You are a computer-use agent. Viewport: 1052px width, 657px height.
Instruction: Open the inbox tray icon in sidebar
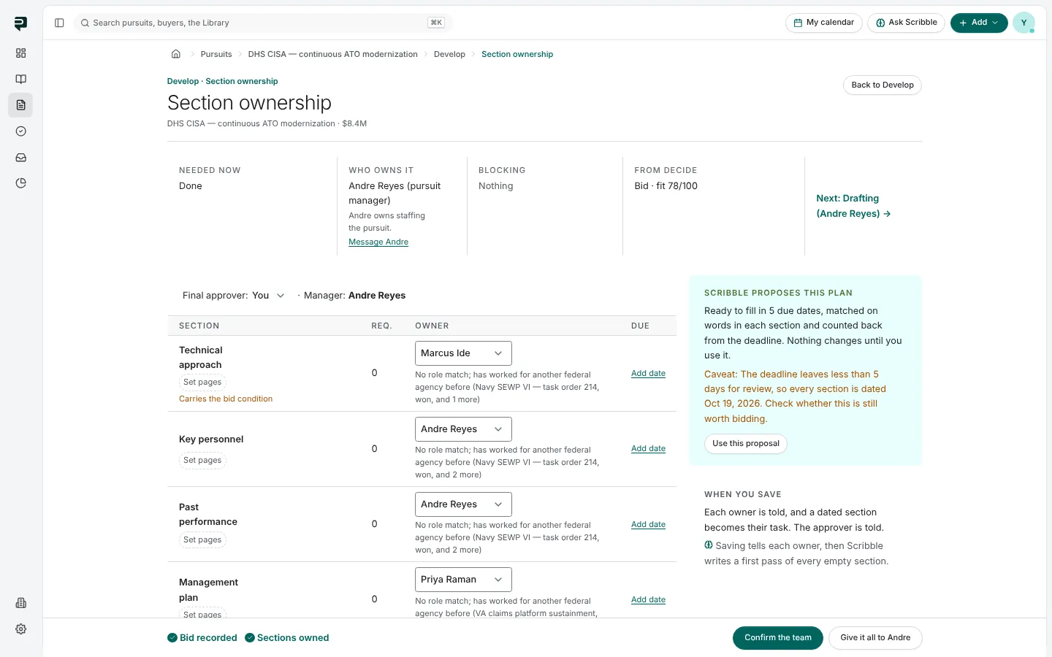point(20,158)
